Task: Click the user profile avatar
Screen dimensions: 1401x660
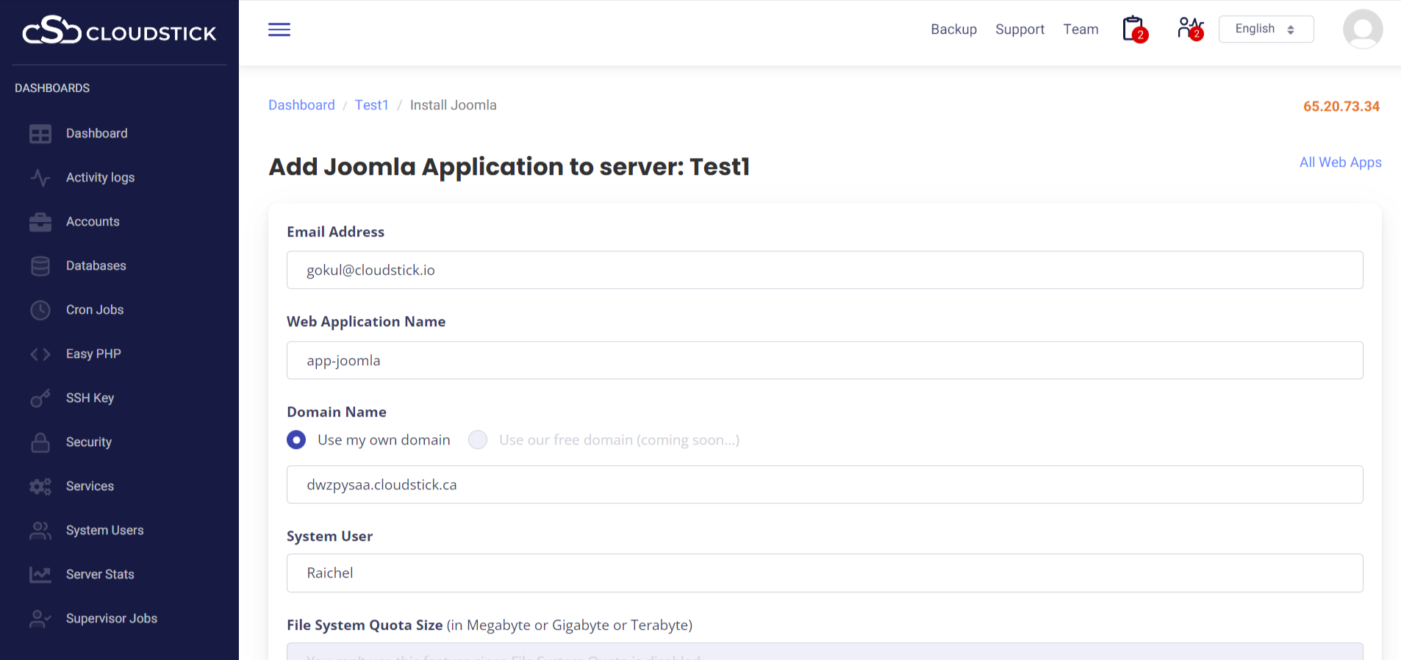Action: 1362,29
